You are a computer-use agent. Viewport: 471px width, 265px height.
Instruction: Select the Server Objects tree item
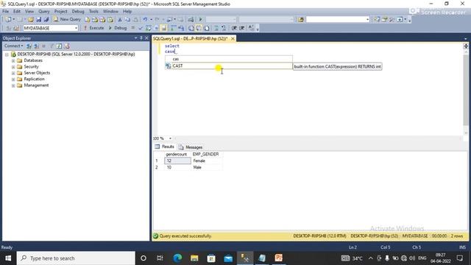[x=37, y=73]
